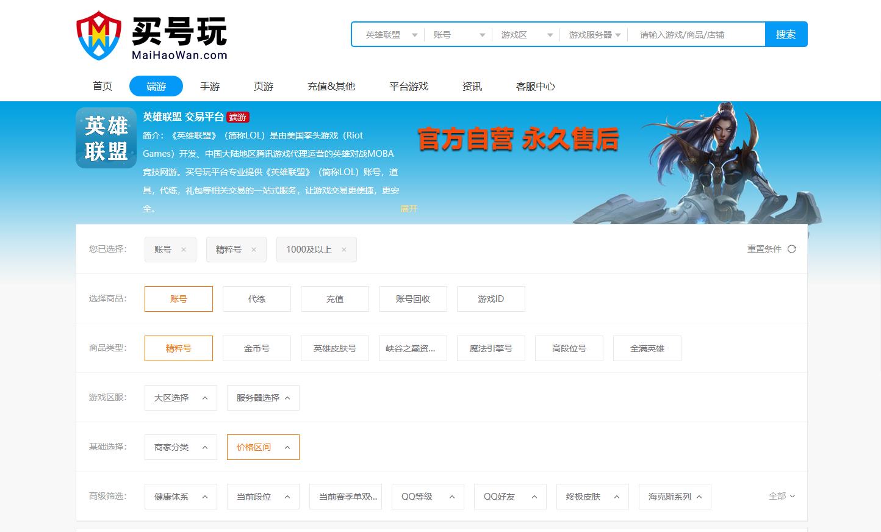Image resolution: width=881 pixels, height=532 pixels.
Task: Select 金币号 product type
Action: pyautogui.click(x=257, y=348)
